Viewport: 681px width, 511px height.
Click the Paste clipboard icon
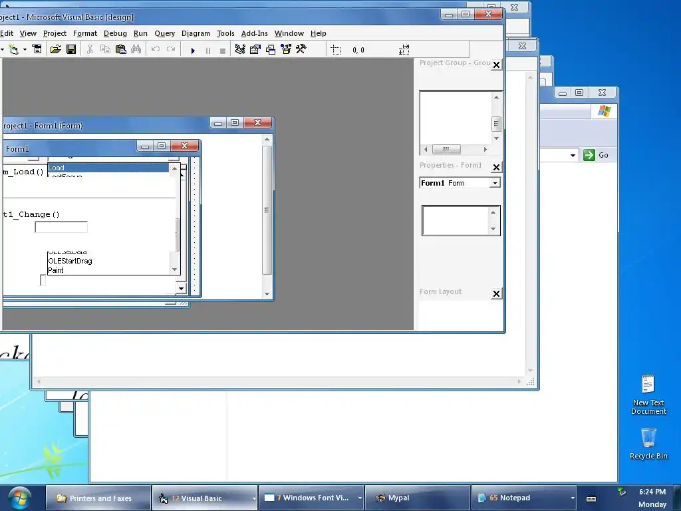(121, 49)
